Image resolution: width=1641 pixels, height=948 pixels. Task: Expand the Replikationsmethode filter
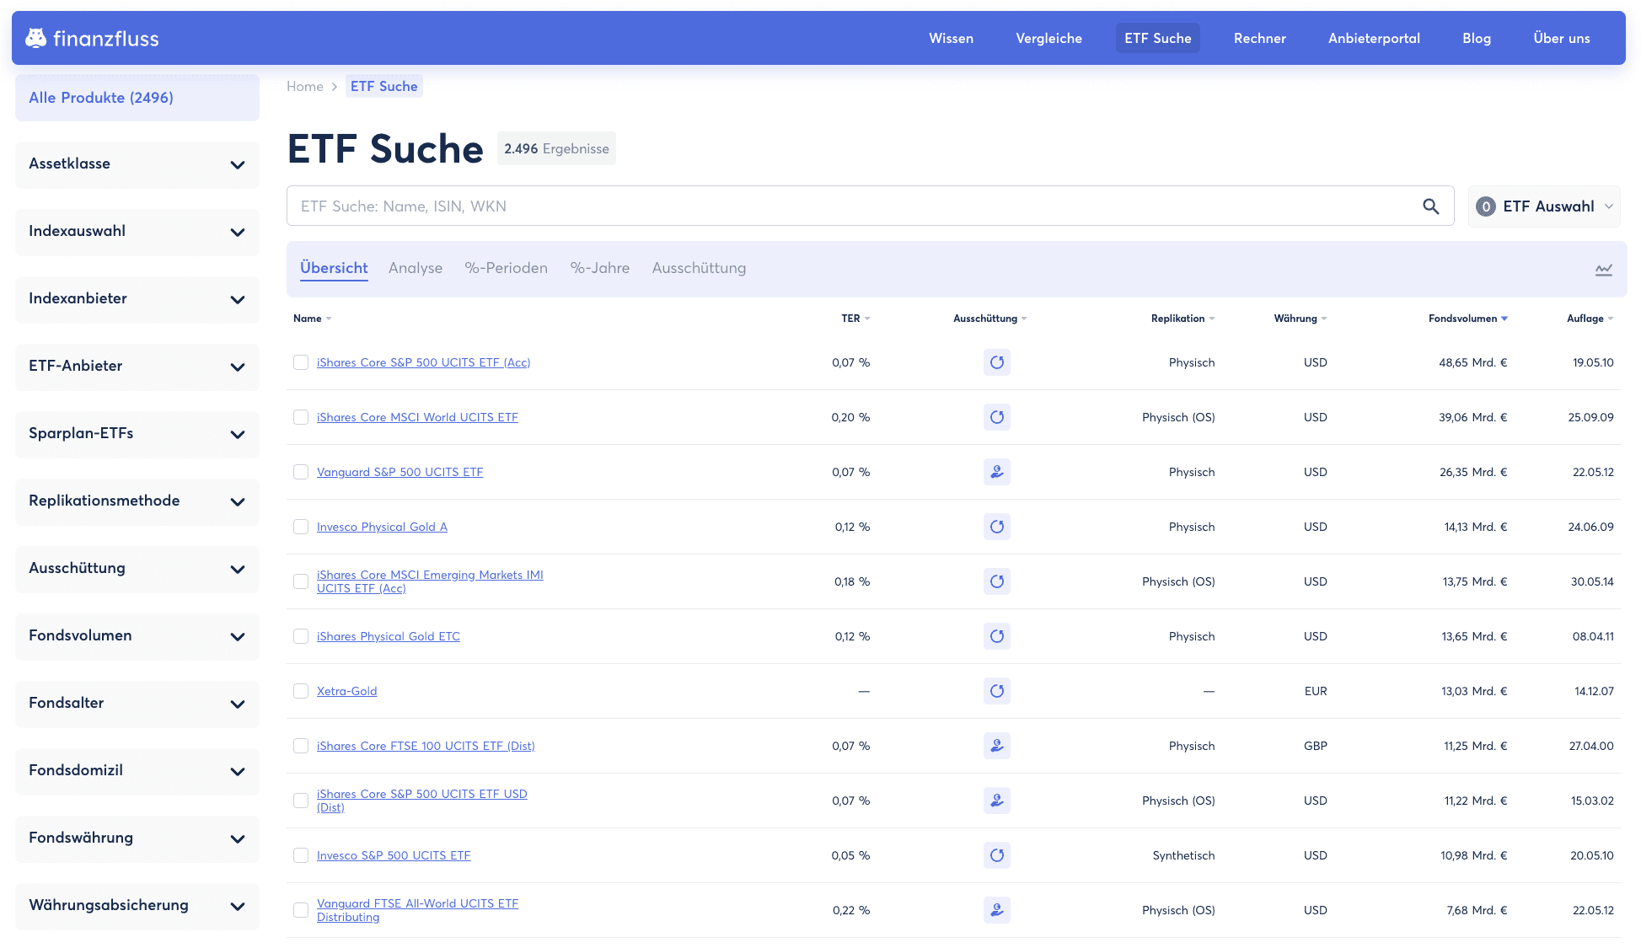(x=137, y=501)
